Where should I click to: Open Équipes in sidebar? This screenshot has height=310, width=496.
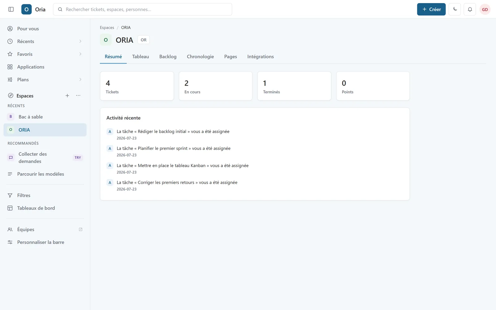point(45,229)
